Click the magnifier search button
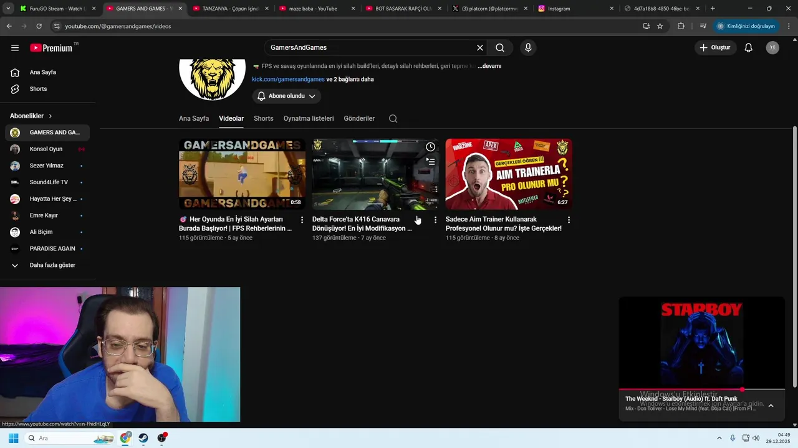Viewport: 798px width, 448px height. [x=500, y=48]
